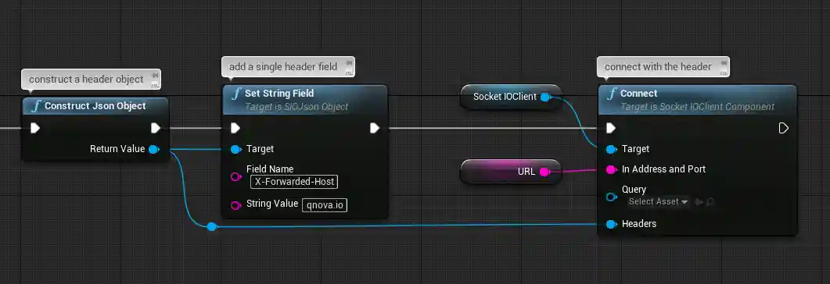Click the 'Target is SIOJson Object' subtitle
830x284 pixels.
[x=296, y=107]
